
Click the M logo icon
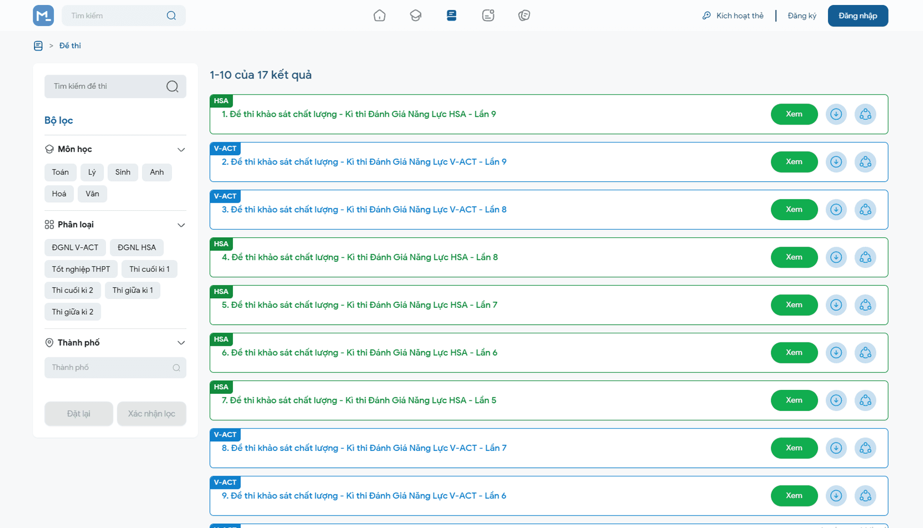(43, 16)
